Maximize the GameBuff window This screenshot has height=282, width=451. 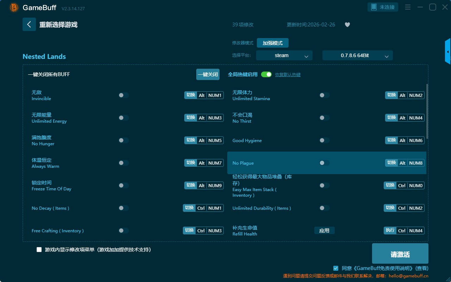point(432,7)
